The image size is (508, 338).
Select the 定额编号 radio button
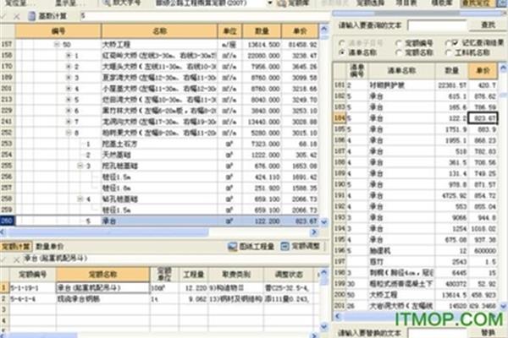[x=399, y=43]
